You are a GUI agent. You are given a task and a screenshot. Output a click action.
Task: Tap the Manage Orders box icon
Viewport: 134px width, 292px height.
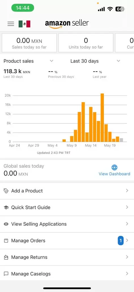[x=6, y=241]
